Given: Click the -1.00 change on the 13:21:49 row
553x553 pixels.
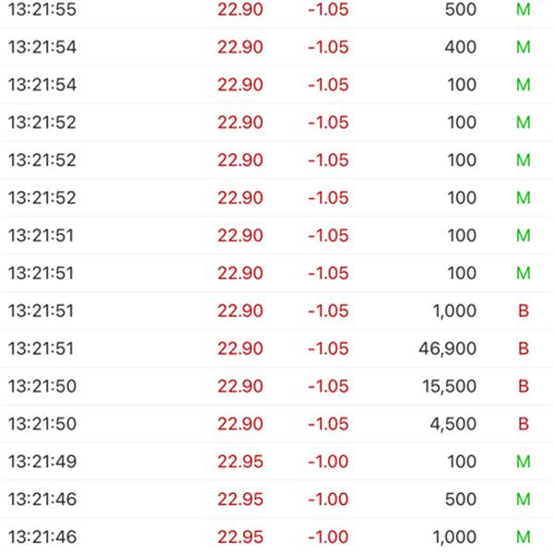Looking at the screenshot, I should pos(328,462).
